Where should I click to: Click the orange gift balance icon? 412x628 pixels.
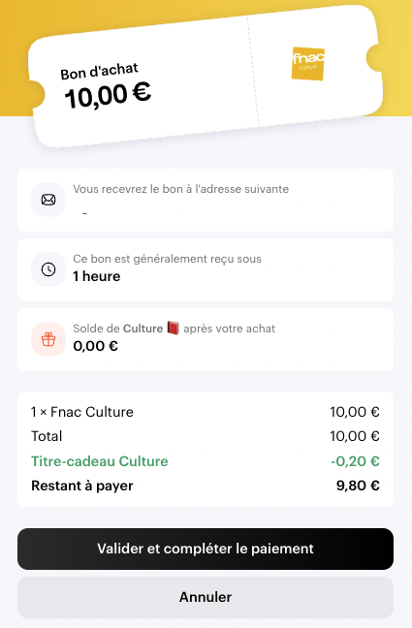[x=48, y=339]
